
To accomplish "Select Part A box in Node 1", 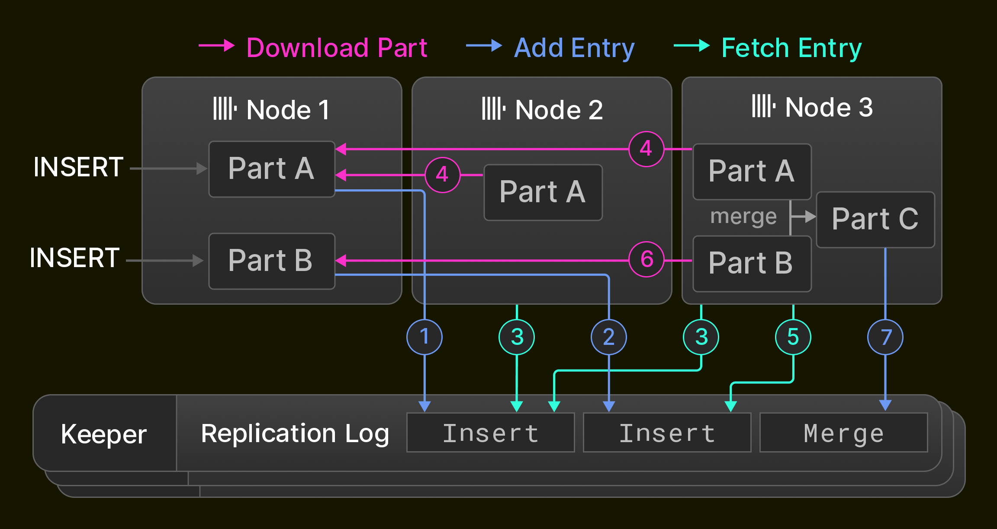I will (272, 169).
